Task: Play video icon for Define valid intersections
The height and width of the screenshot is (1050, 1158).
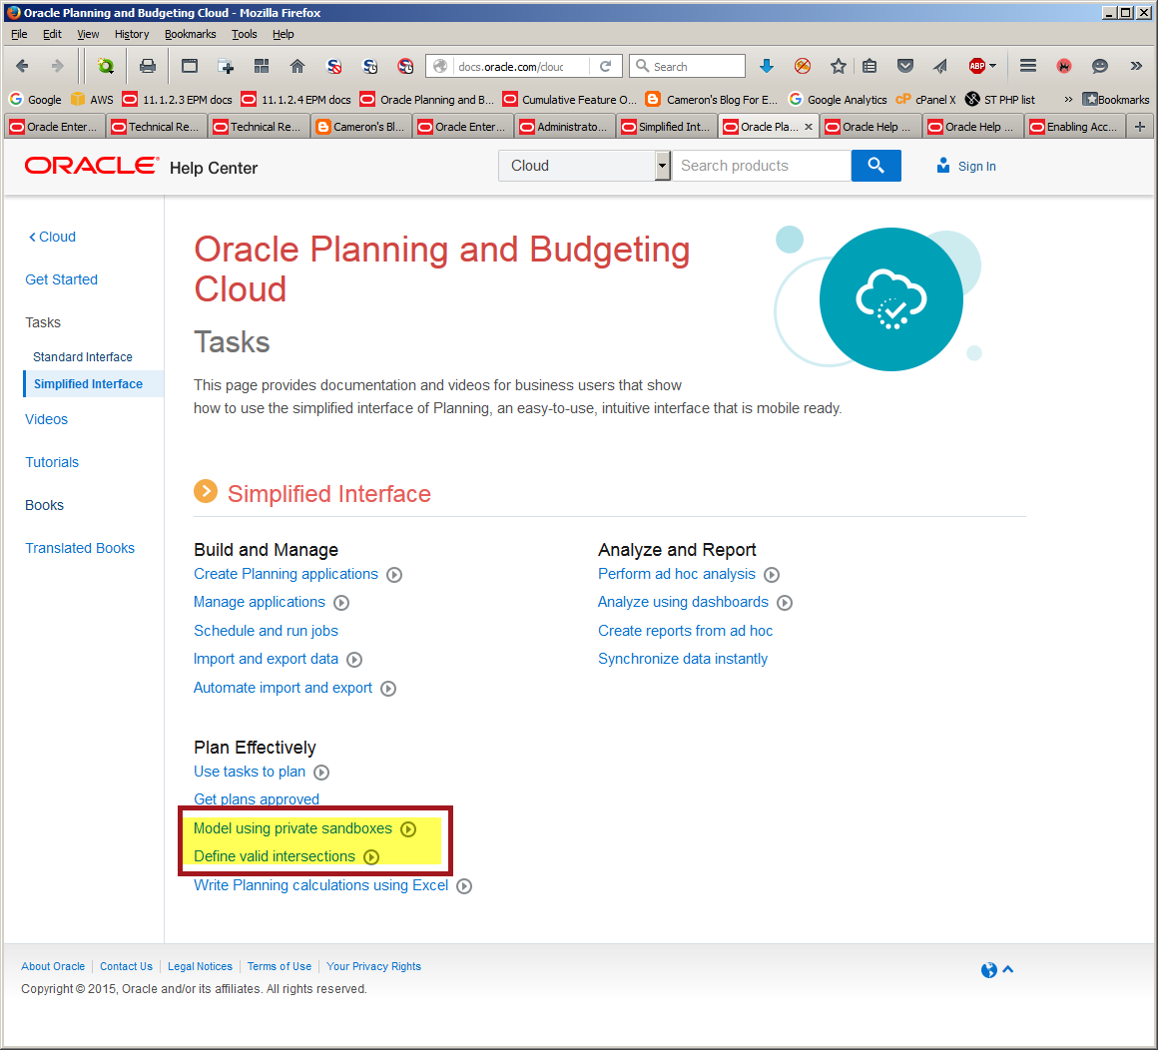Action: pos(371,856)
